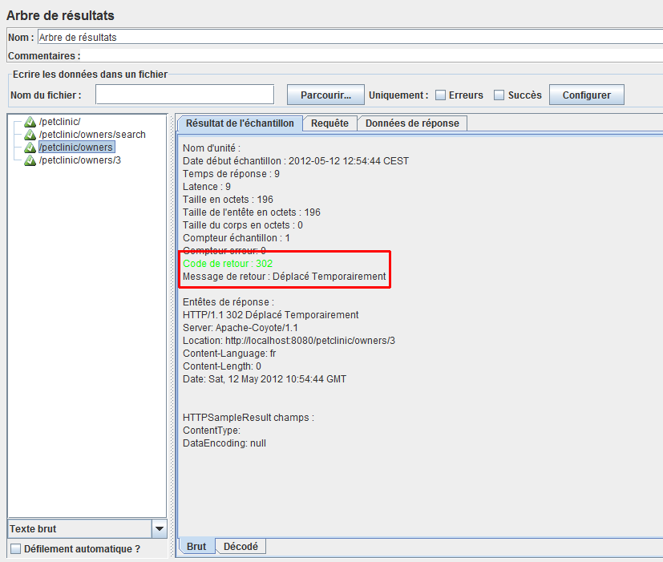The width and height of the screenshot is (663, 562).
Task: Open the Données de réponse tab
Action: (x=412, y=123)
